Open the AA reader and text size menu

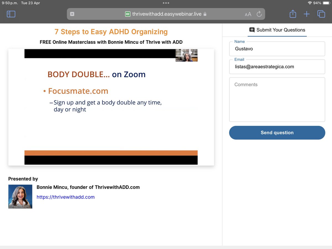(248, 14)
